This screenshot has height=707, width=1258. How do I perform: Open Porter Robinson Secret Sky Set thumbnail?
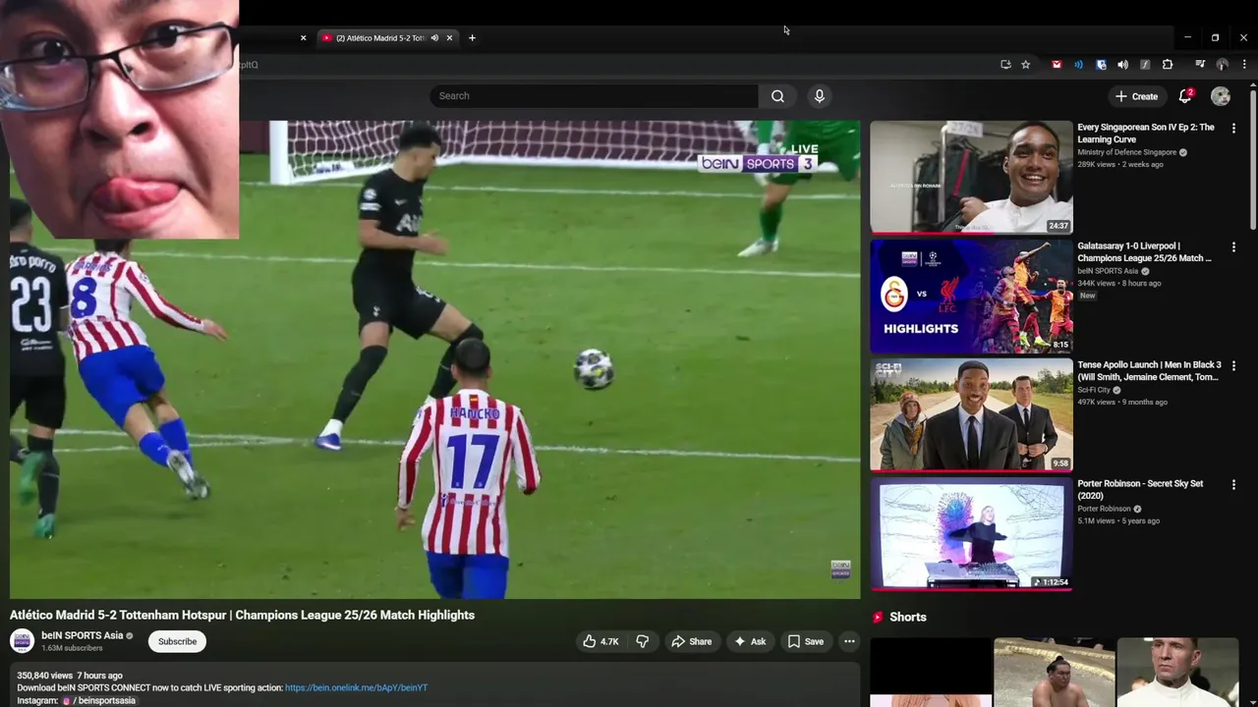[971, 533]
